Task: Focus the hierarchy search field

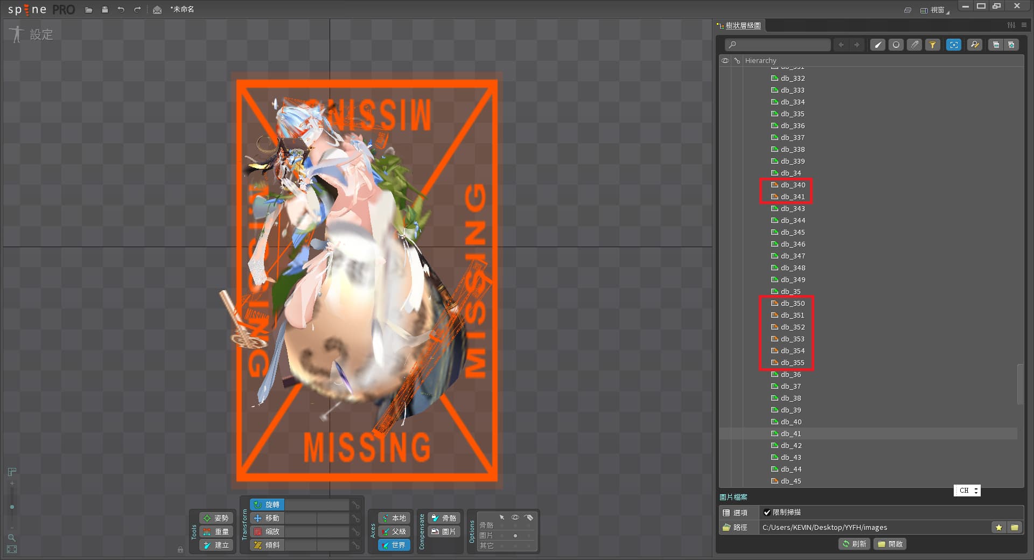Action: tap(777, 45)
